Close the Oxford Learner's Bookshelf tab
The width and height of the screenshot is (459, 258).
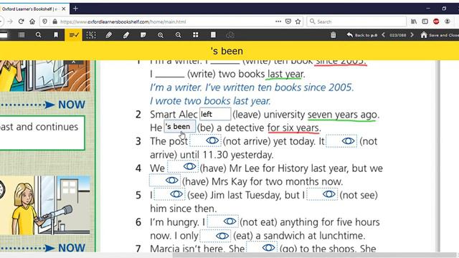(x=64, y=9)
